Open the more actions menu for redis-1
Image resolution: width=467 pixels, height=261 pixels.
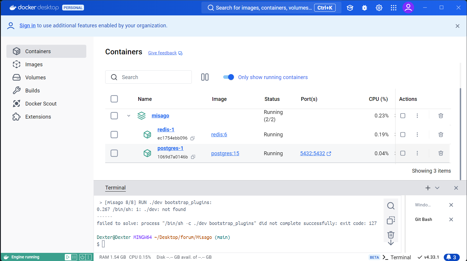(x=417, y=135)
